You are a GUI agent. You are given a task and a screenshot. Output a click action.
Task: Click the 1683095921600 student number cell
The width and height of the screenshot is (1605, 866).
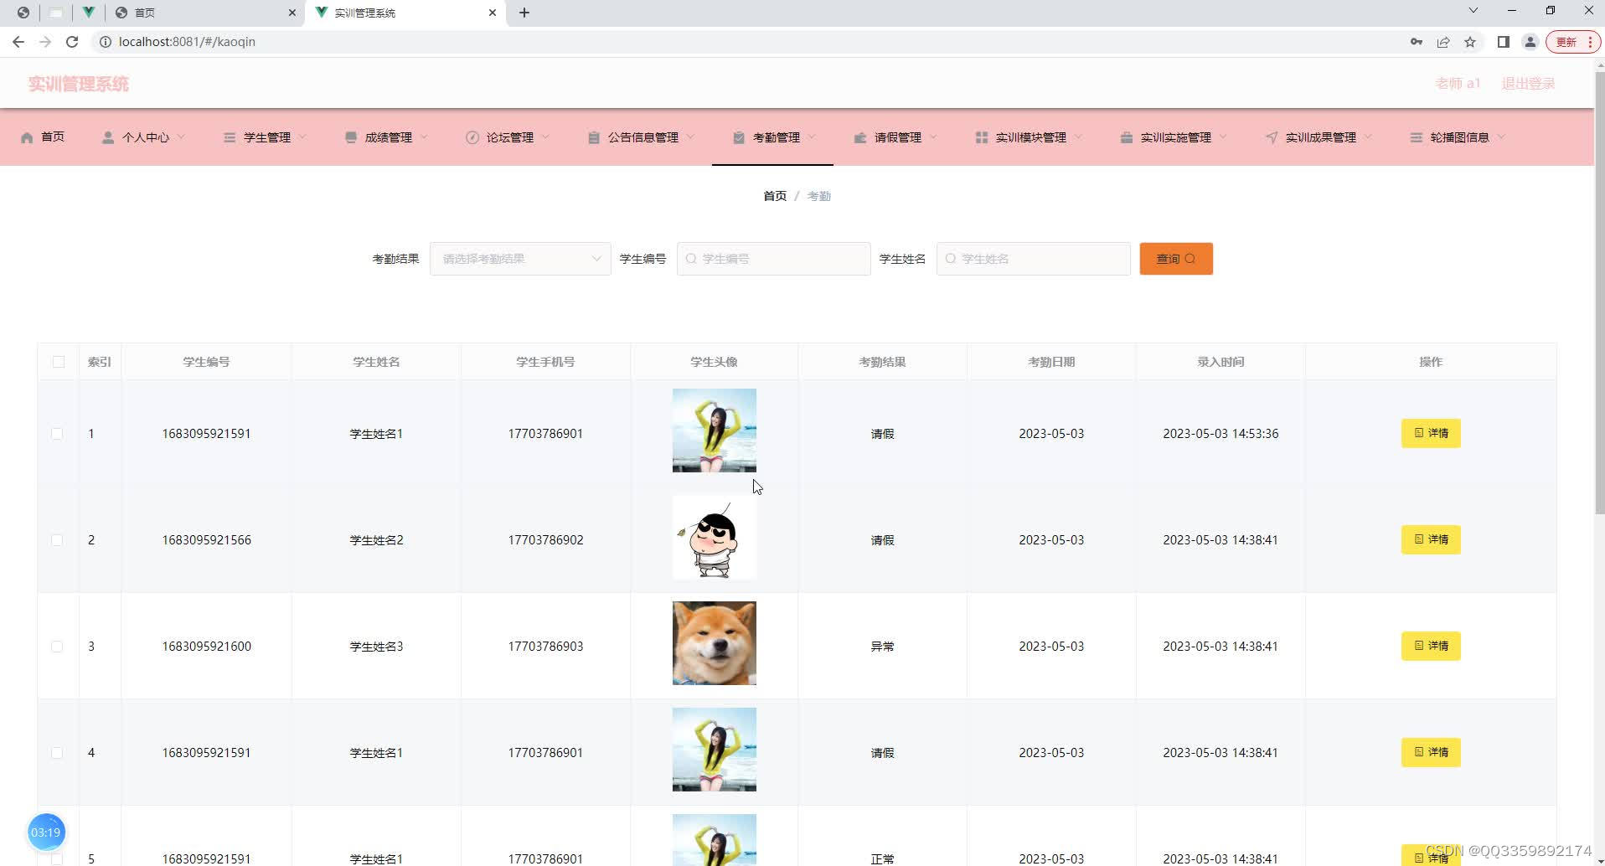click(206, 647)
